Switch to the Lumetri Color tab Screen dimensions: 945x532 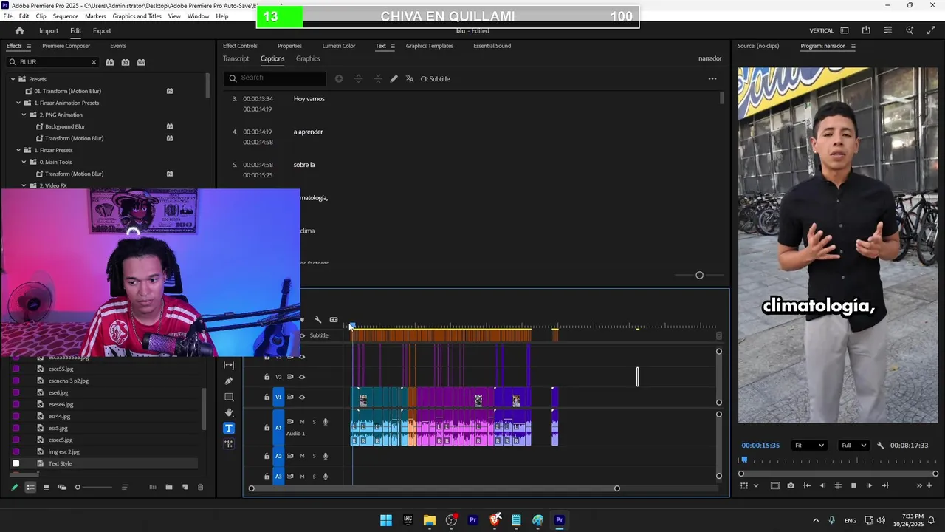pyautogui.click(x=338, y=46)
